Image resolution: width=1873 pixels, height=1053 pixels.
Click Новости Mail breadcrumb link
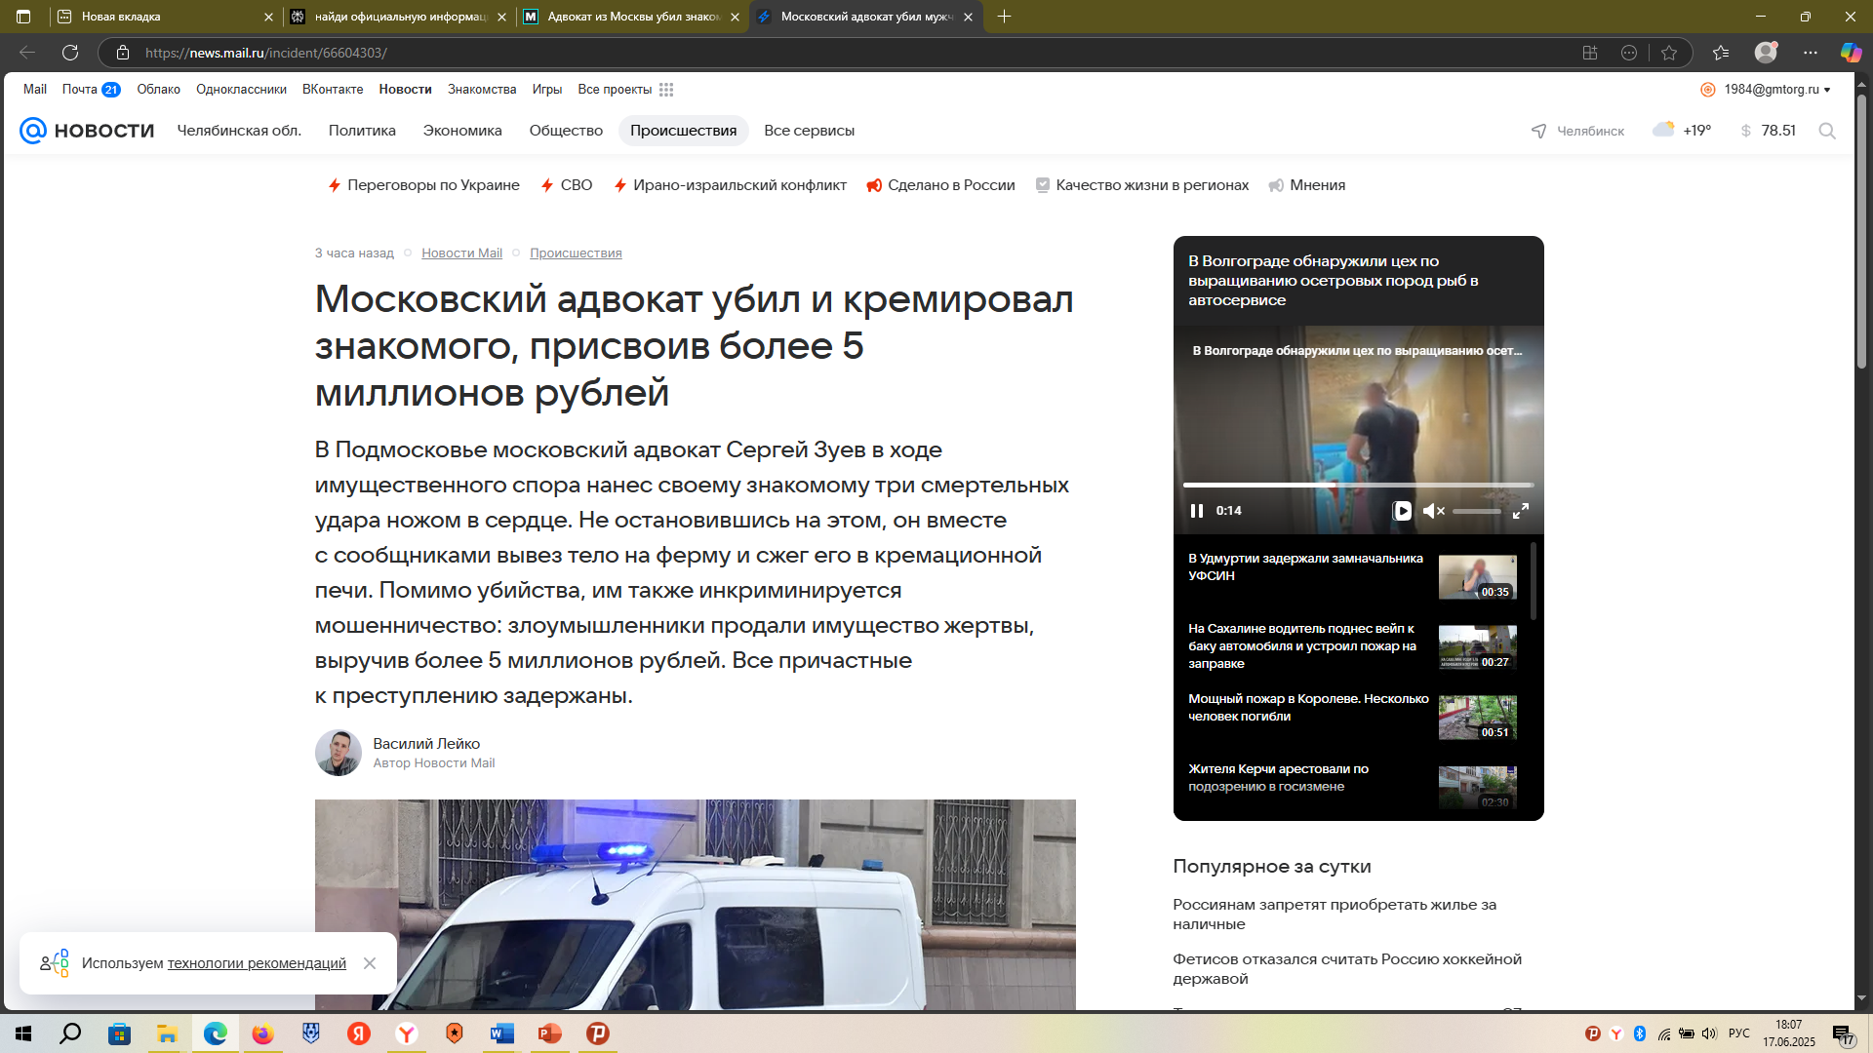click(461, 253)
